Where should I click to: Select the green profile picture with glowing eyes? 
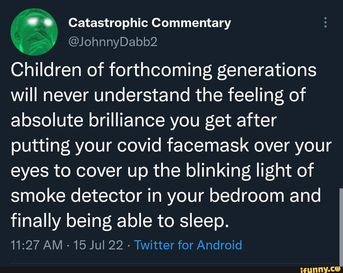(34, 31)
